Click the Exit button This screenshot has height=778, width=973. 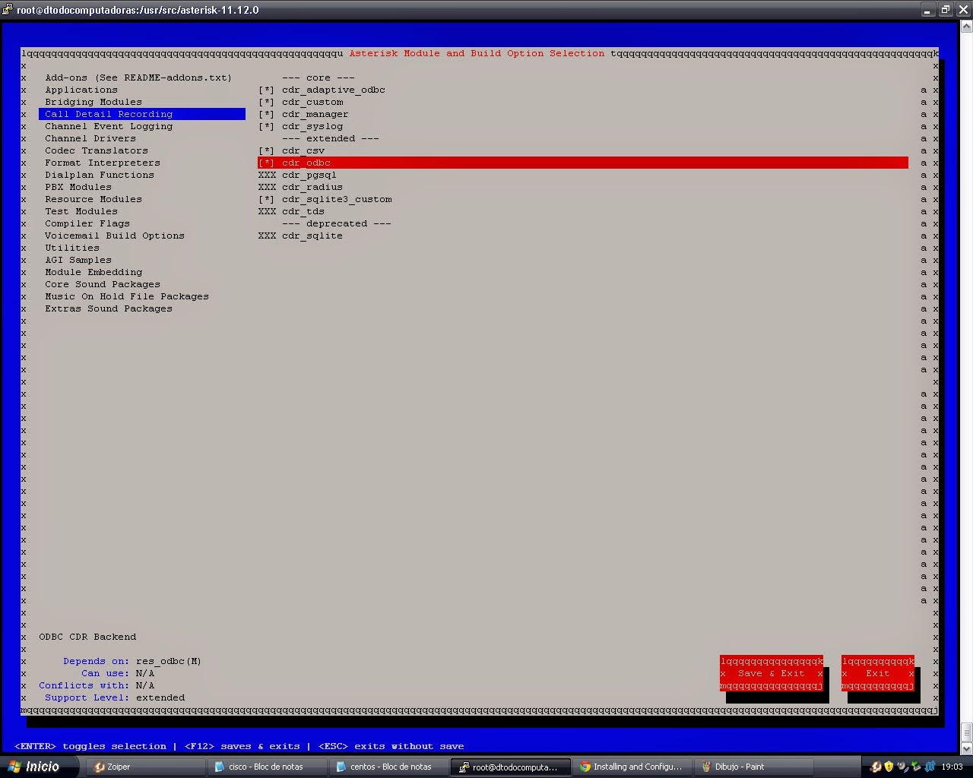pyautogui.click(x=878, y=673)
